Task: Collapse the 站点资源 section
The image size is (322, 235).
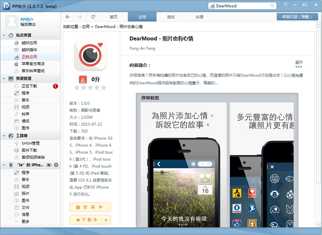Action: click(4, 35)
